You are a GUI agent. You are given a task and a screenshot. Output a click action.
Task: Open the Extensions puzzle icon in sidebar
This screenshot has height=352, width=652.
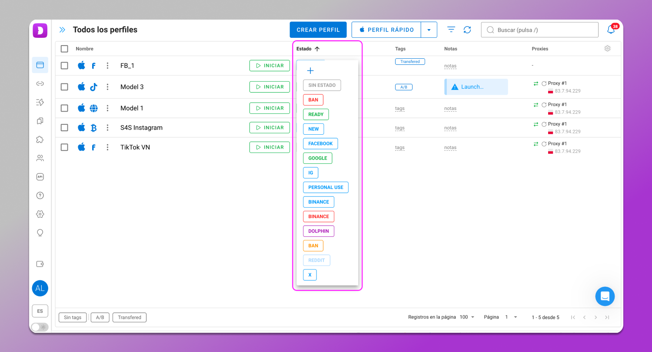40,139
